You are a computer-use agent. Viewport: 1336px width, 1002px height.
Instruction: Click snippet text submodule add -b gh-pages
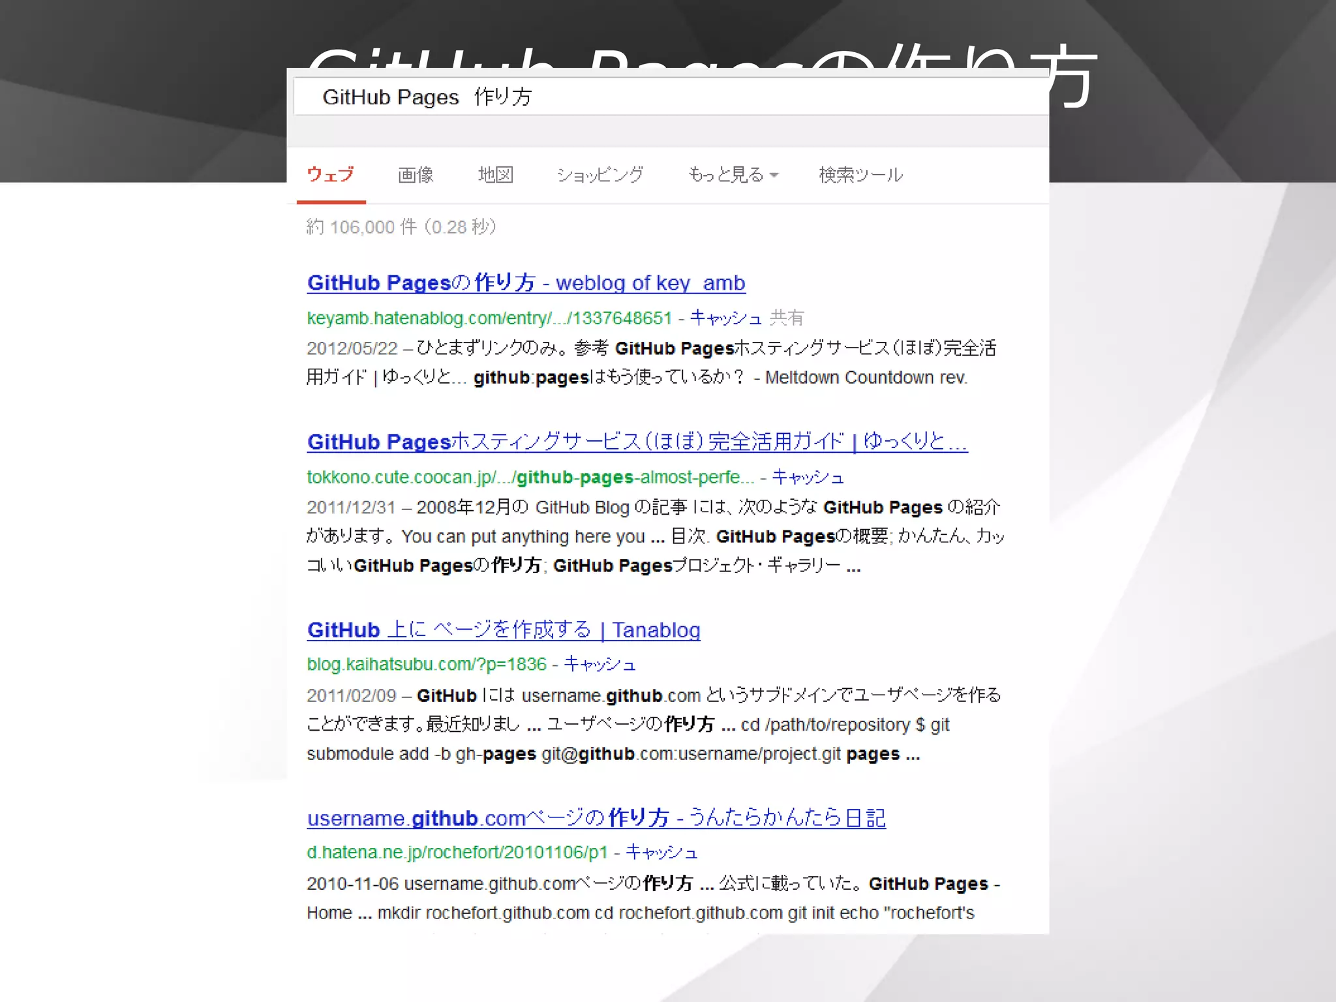coord(421,754)
